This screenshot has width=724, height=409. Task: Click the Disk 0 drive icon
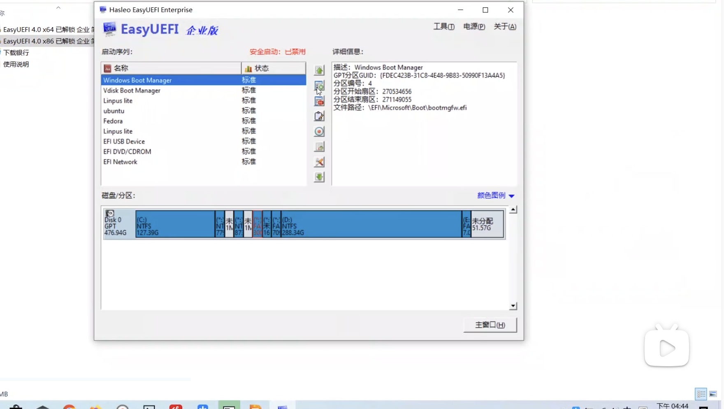point(110,213)
